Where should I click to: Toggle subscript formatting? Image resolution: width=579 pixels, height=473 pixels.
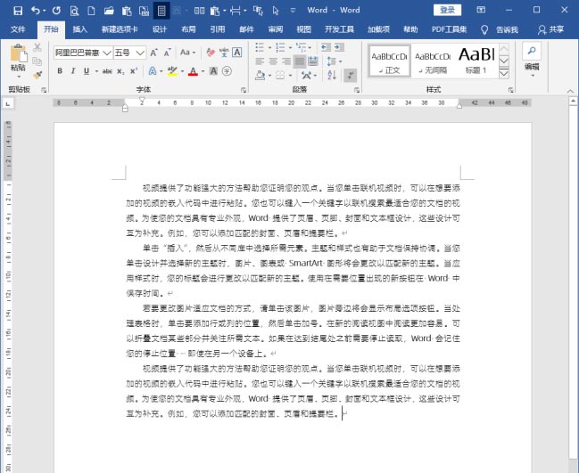(x=120, y=71)
